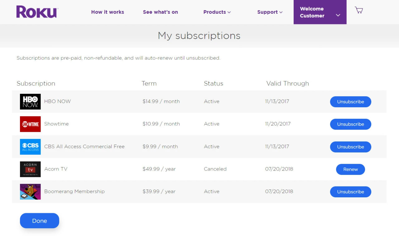This screenshot has height=236, width=399.
Task: Click the $14.99 / month term
Action: pos(161,101)
